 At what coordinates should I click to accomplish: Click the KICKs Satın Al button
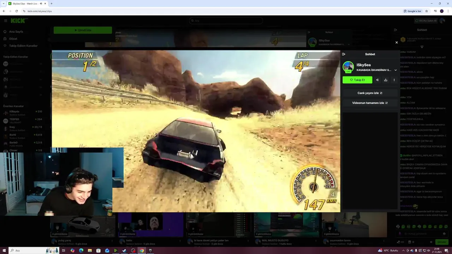[426, 21]
